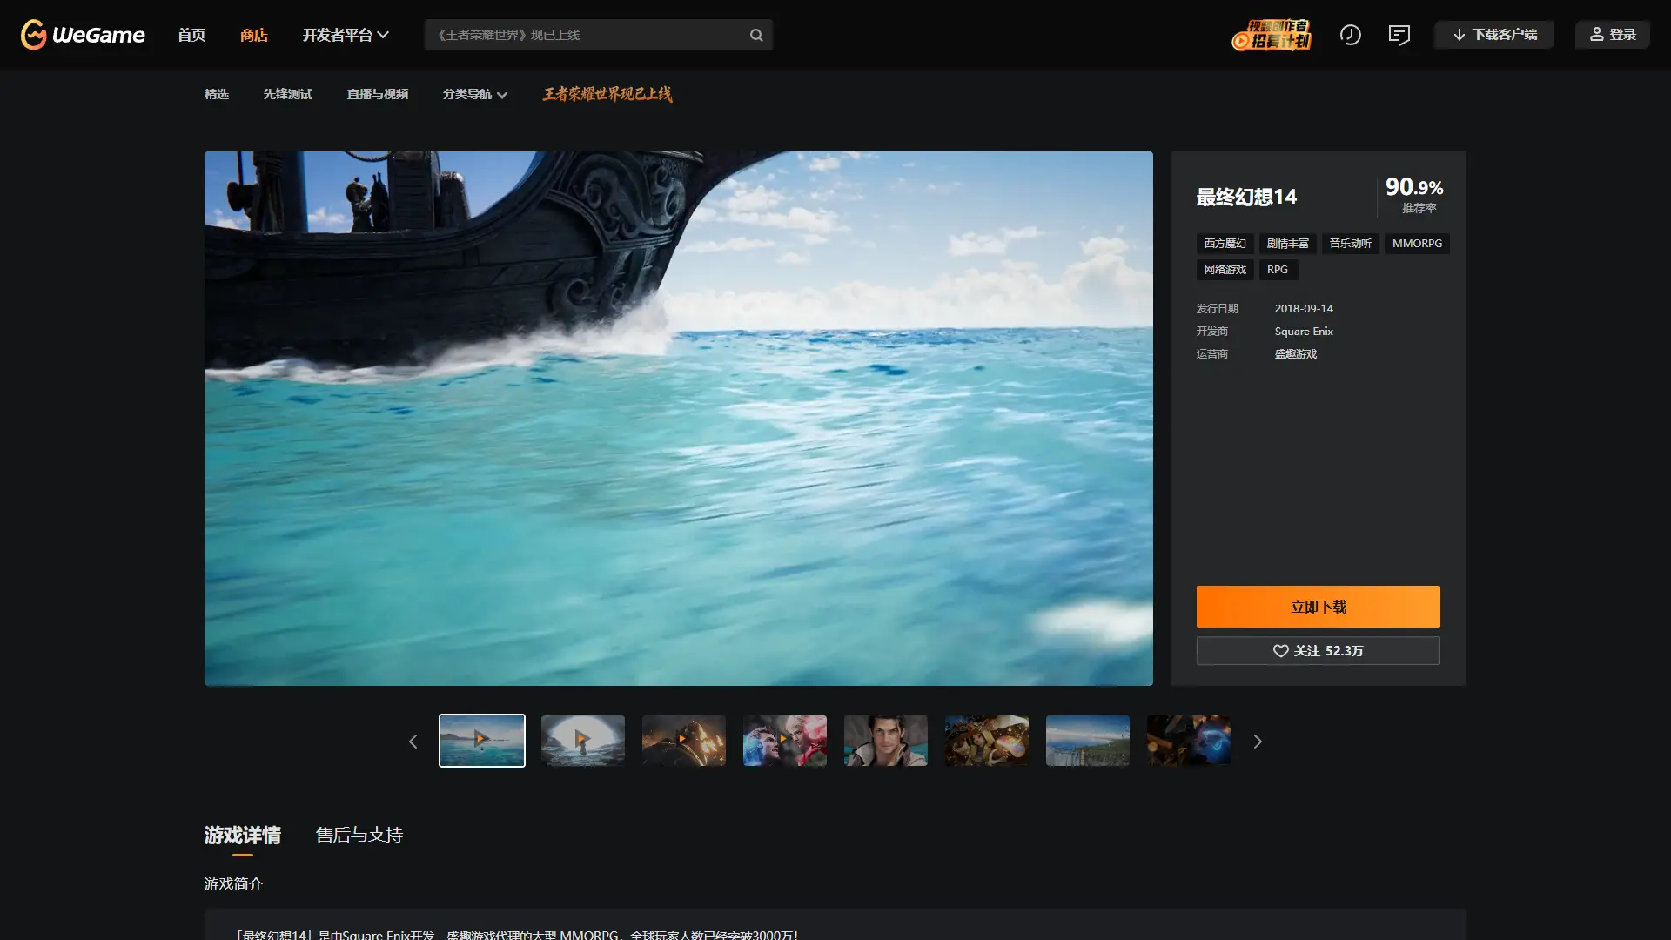Click the search input field

tap(583, 35)
